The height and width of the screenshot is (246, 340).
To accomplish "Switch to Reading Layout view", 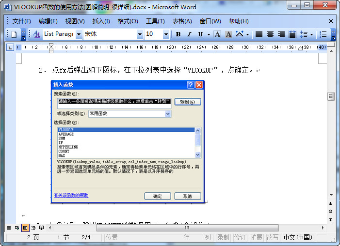I will tap(41, 228).
